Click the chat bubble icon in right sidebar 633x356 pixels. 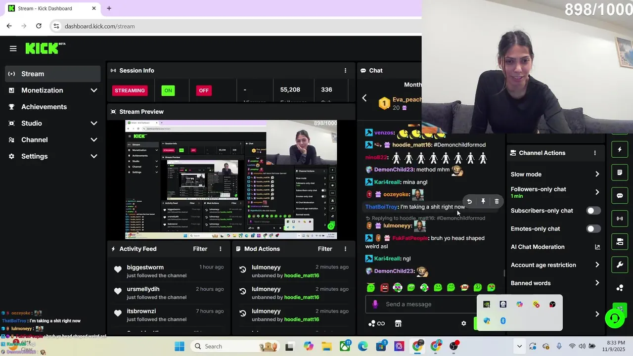[x=620, y=195]
